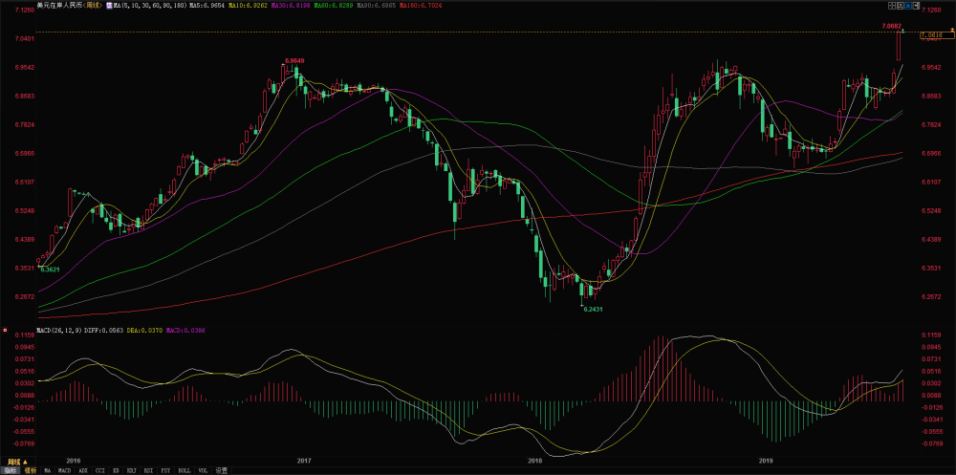Screen dimensions: 956x475
Task: Click the 6.3621 starting low label
Action: coord(50,269)
